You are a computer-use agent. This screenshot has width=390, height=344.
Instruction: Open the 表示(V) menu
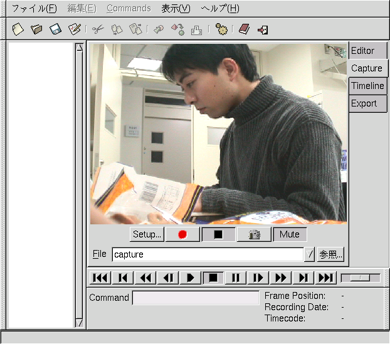(176, 8)
